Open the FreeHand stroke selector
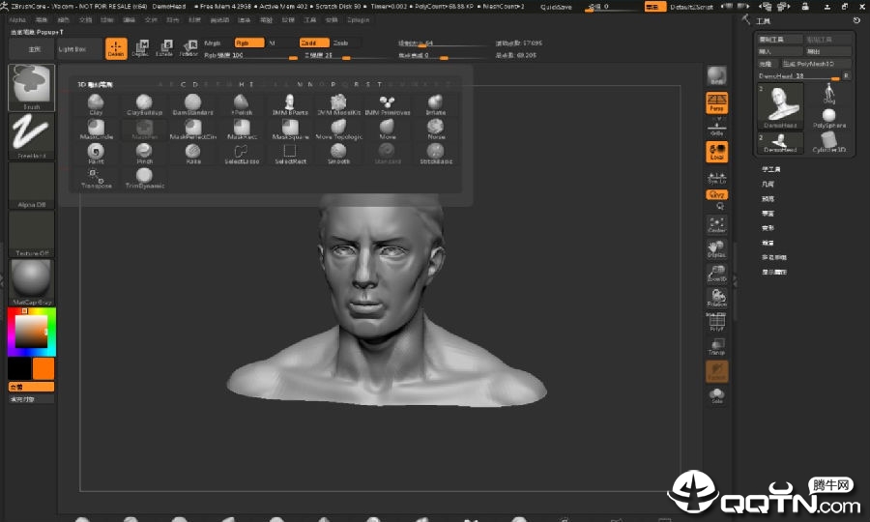 [x=32, y=136]
